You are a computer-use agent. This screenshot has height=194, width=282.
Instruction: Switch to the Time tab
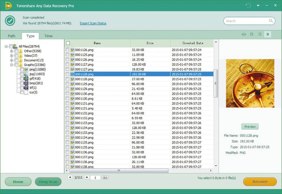click(48, 36)
